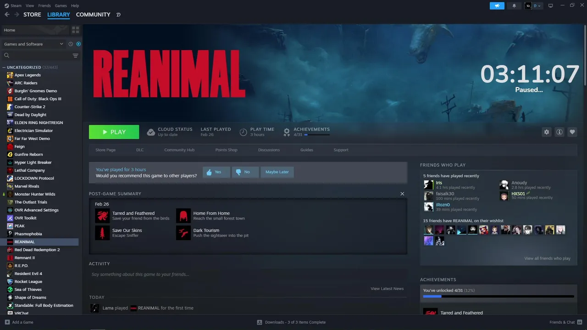Image resolution: width=587 pixels, height=330 pixels.
Task: Click View all friends who play
Action: pos(547,258)
